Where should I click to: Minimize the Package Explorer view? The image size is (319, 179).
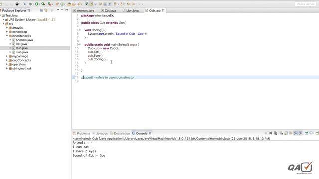62,10
